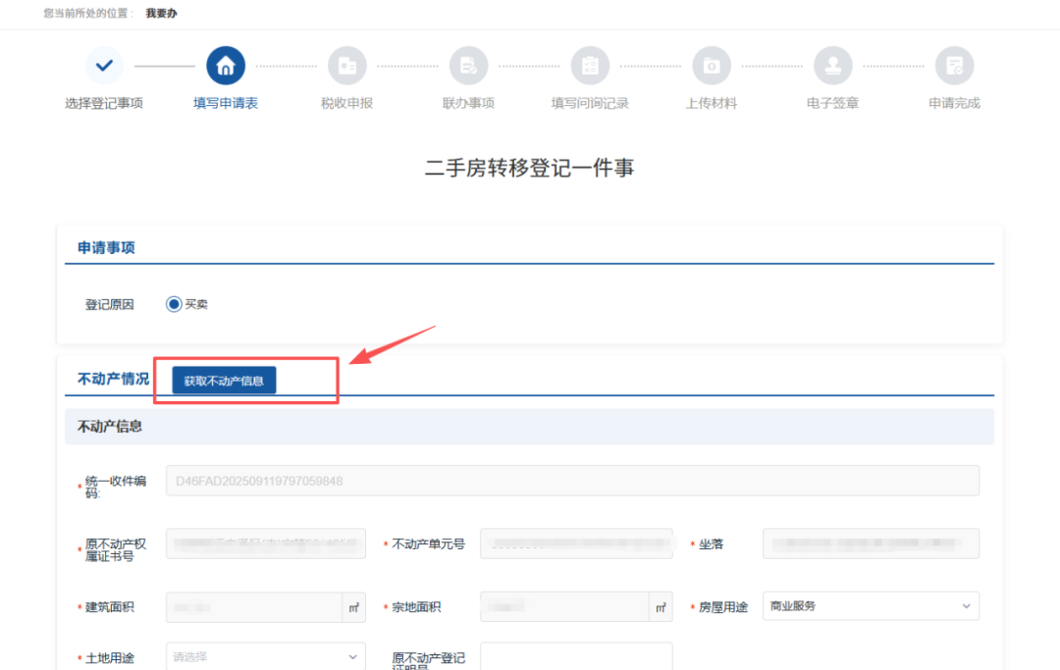
Task: Click the 坐落 input field
Action: [870, 543]
